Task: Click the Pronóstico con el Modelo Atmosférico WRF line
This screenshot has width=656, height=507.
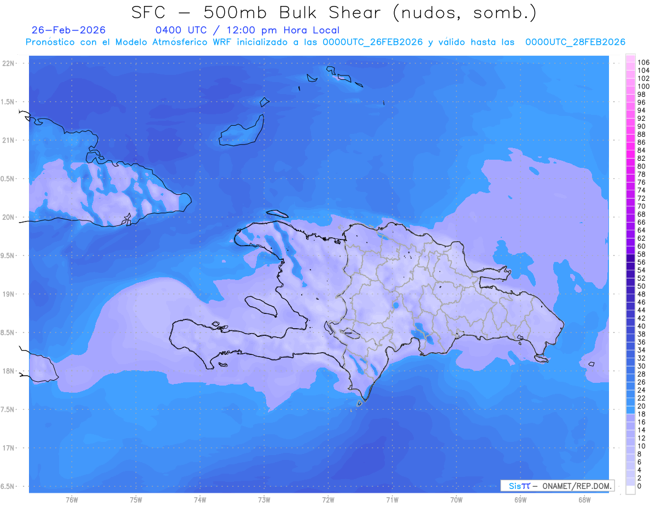Action: [x=325, y=42]
